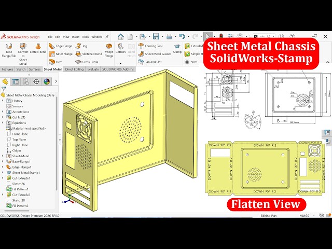Print using the printer icon
332x249 pixels.
click(x=169, y=37)
